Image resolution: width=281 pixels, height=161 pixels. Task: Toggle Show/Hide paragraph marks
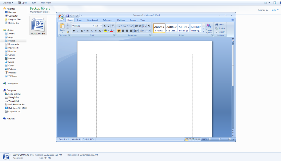point(149,26)
